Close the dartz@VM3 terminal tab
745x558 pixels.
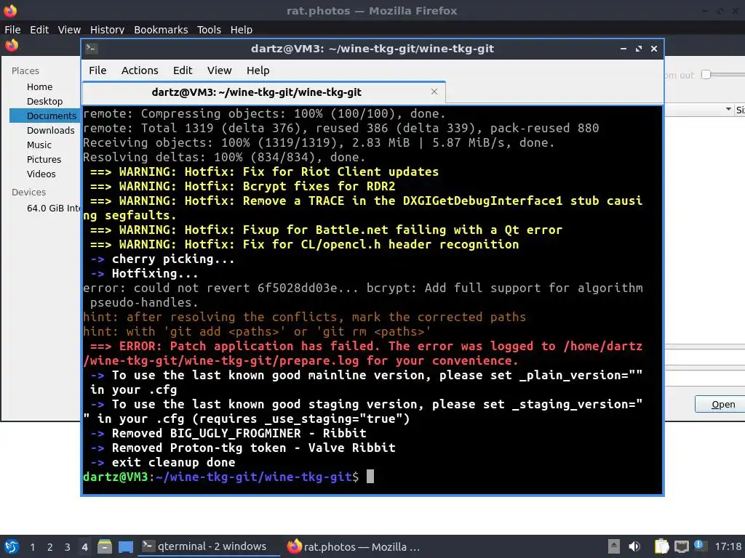click(x=434, y=92)
